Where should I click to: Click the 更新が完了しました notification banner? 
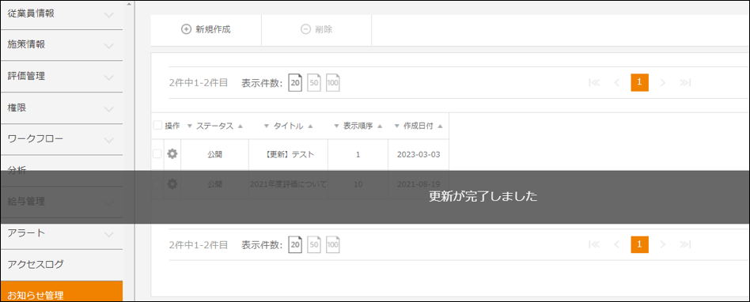click(x=375, y=197)
